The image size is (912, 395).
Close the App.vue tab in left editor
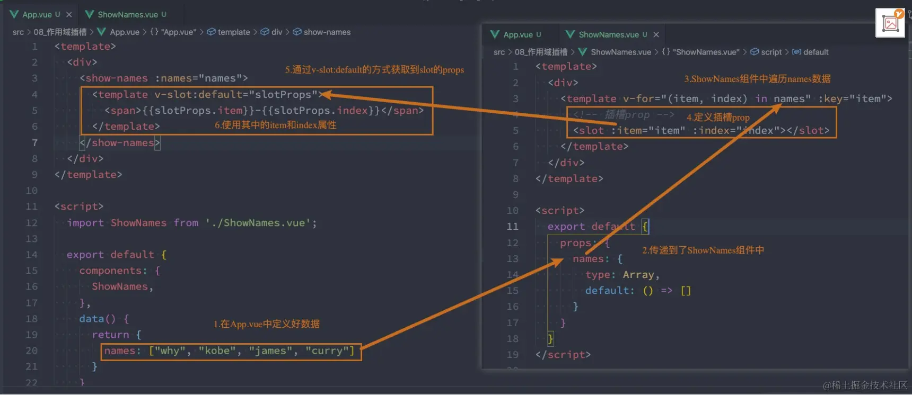(69, 15)
